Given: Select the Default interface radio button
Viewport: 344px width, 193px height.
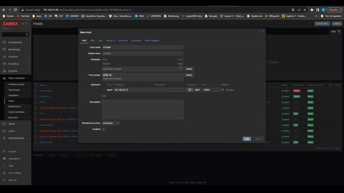Looking at the screenshot, I should (x=223, y=90).
